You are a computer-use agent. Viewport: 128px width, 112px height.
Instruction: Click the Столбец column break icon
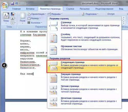(54, 38)
